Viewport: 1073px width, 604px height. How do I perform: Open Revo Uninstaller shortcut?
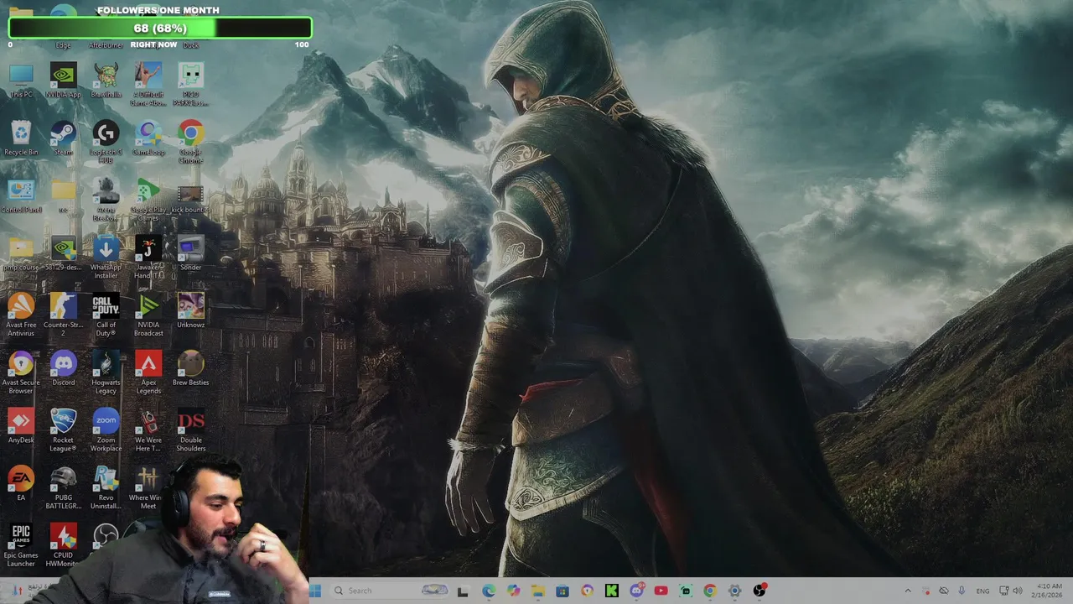pyautogui.click(x=106, y=488)
